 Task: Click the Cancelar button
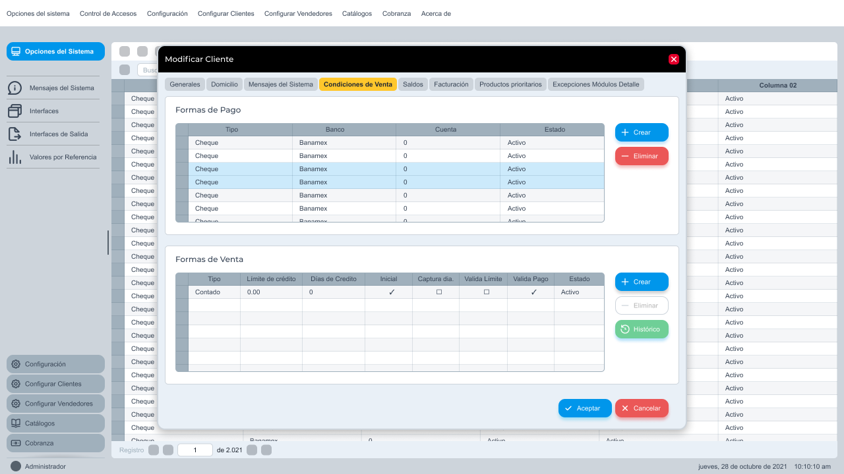(642, 408)
